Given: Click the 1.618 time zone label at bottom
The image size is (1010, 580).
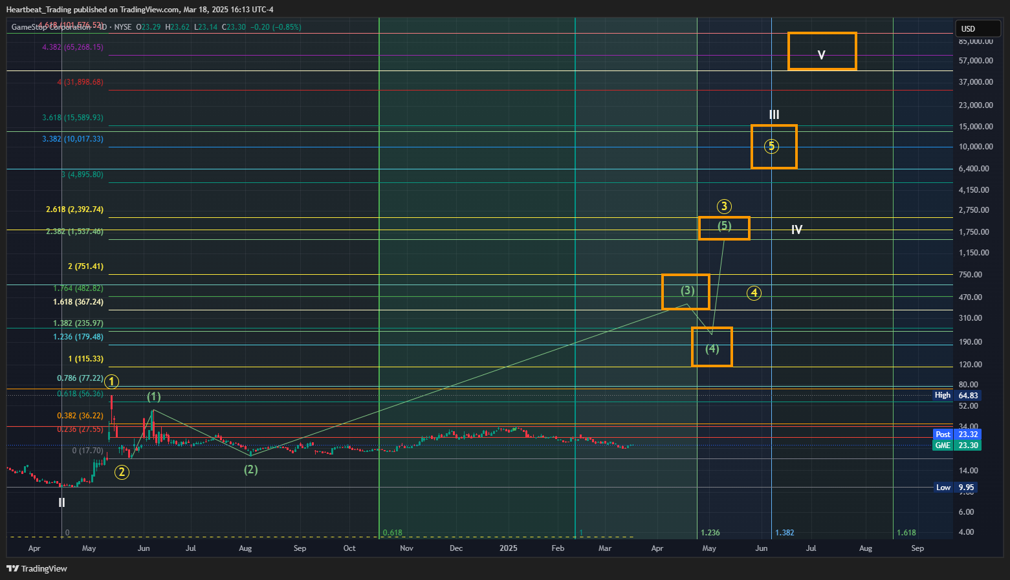Looking at the screenshot, I should [x=906, y=533].
